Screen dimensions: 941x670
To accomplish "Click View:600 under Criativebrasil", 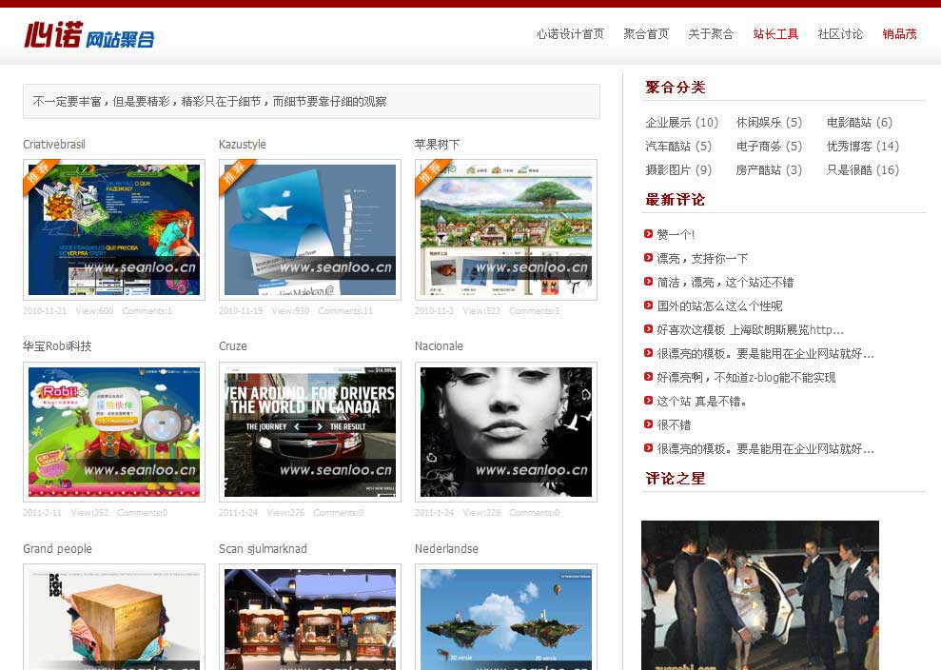I will tap(94, 311).
